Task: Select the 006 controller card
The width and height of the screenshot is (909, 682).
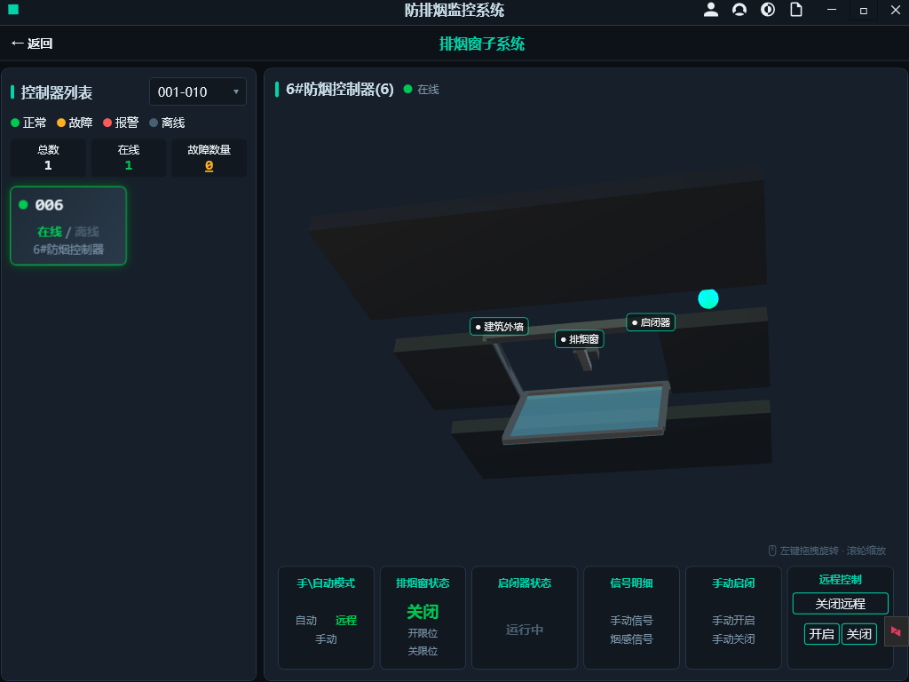Action: (x=68, y=226)
